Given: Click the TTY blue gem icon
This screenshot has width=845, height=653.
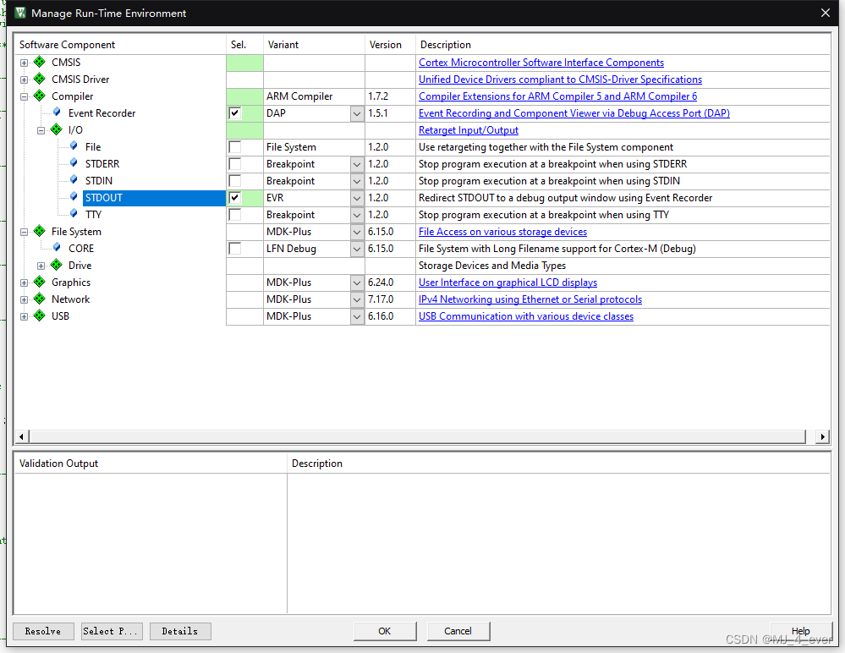Looking at the screenshot, I should pyautogui.click(x=74, y=214).
